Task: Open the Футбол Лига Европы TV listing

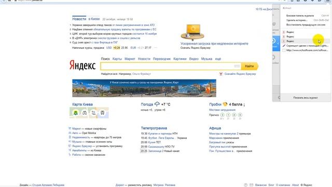Action: pos(162,138)
